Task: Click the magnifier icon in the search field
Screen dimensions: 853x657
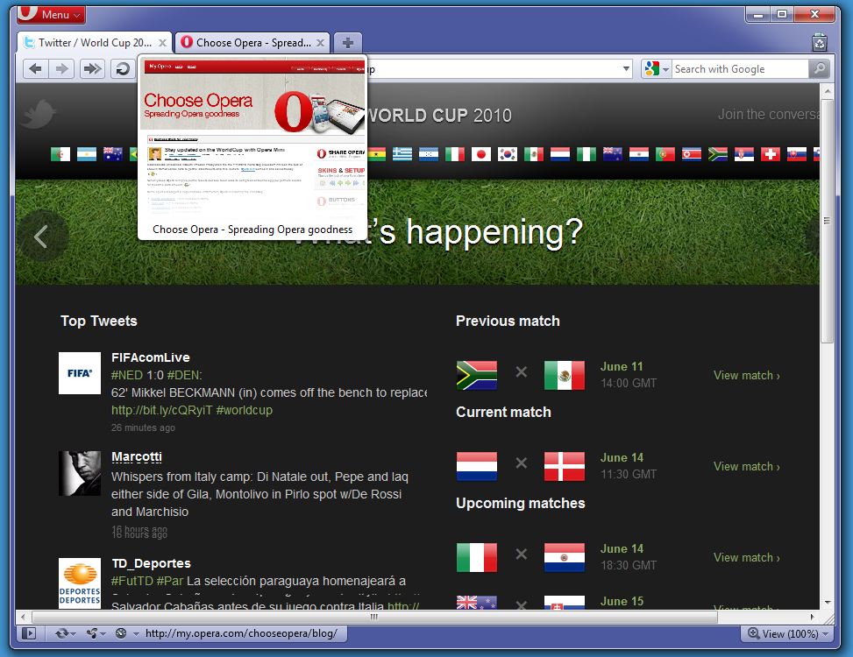Action: click(817, 68)
